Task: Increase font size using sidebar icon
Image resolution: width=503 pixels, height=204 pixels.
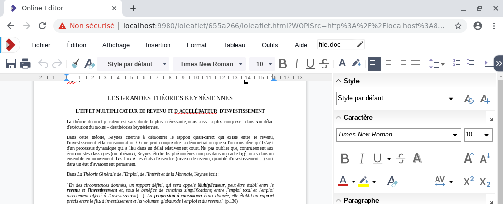Action: click(x=469, y=158)
